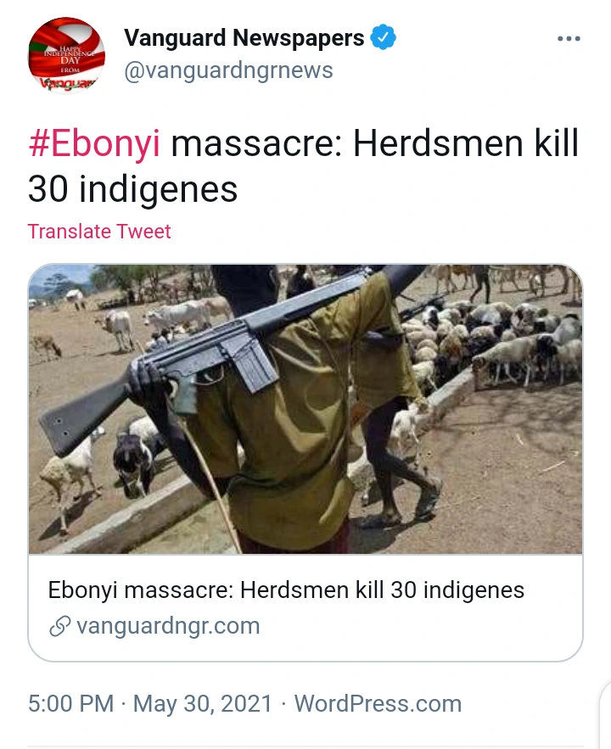Open the card headline Ebonyi massacre

click(x=286, y=590)
